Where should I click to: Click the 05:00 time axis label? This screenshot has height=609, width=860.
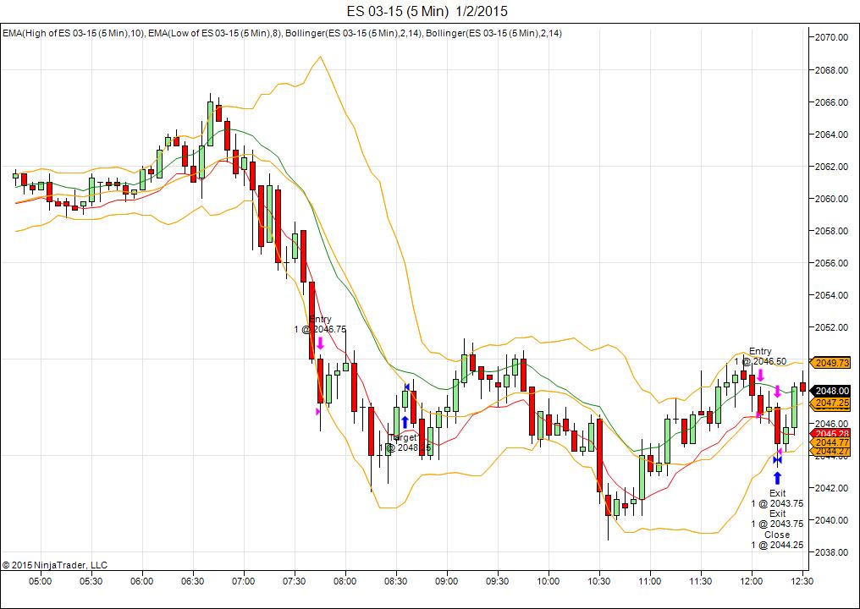tap(40, 581)
